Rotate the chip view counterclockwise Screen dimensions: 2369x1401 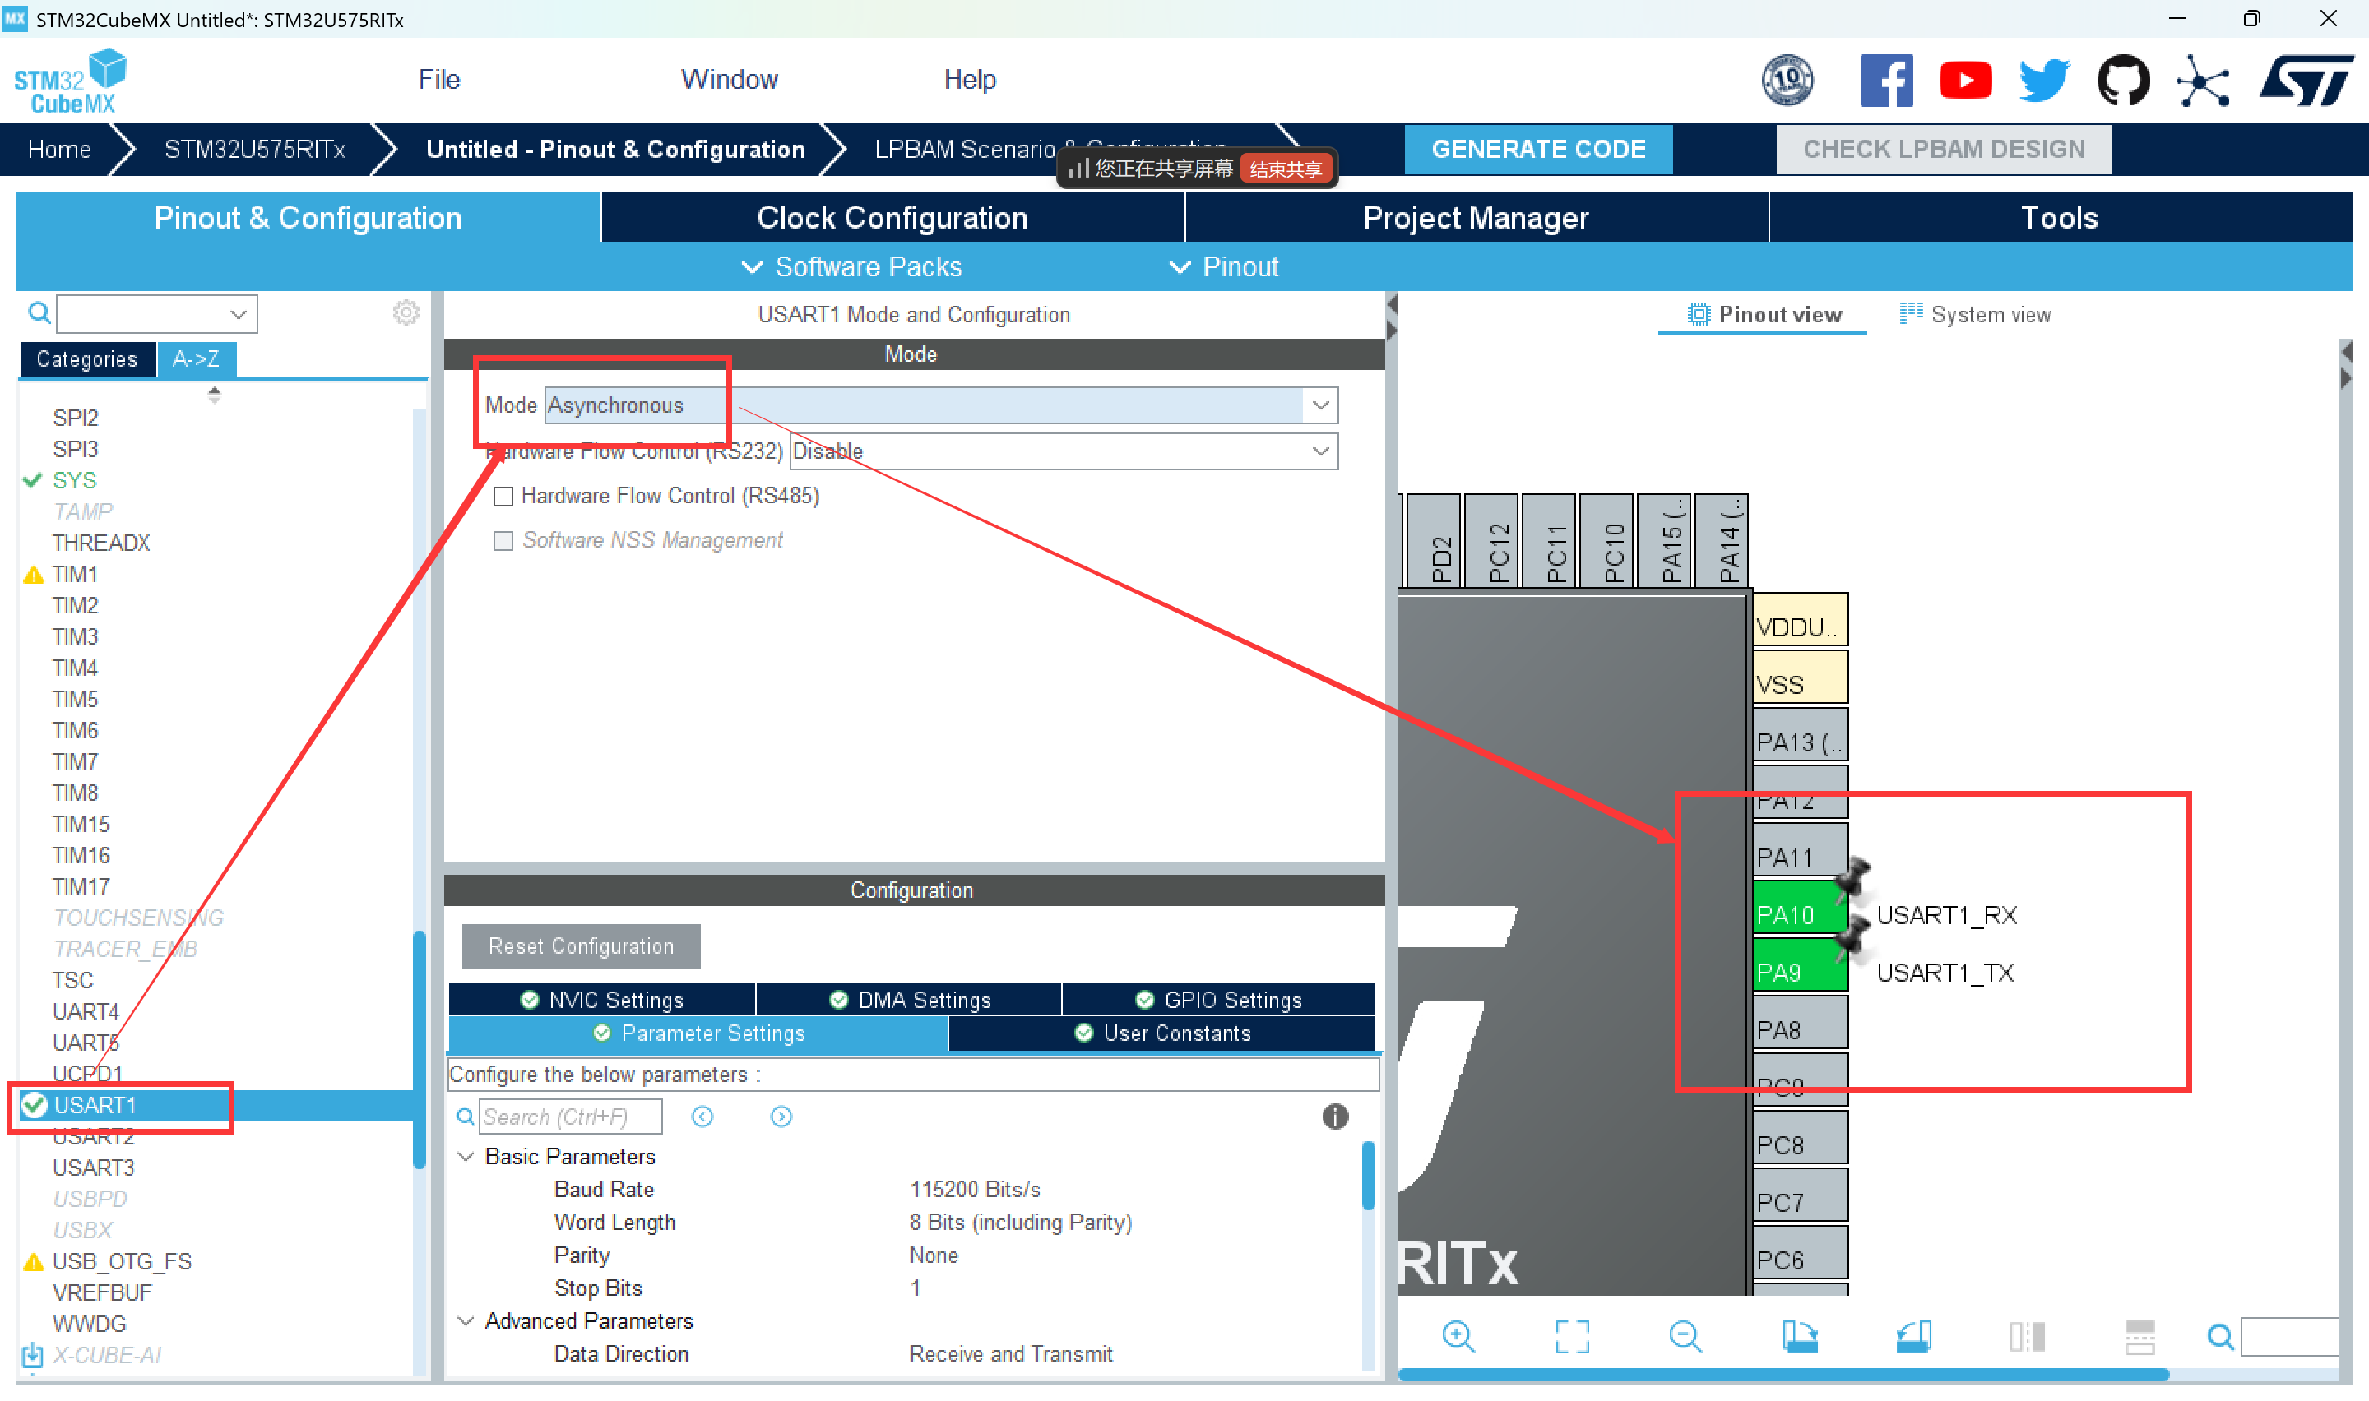point(1914,1336)
